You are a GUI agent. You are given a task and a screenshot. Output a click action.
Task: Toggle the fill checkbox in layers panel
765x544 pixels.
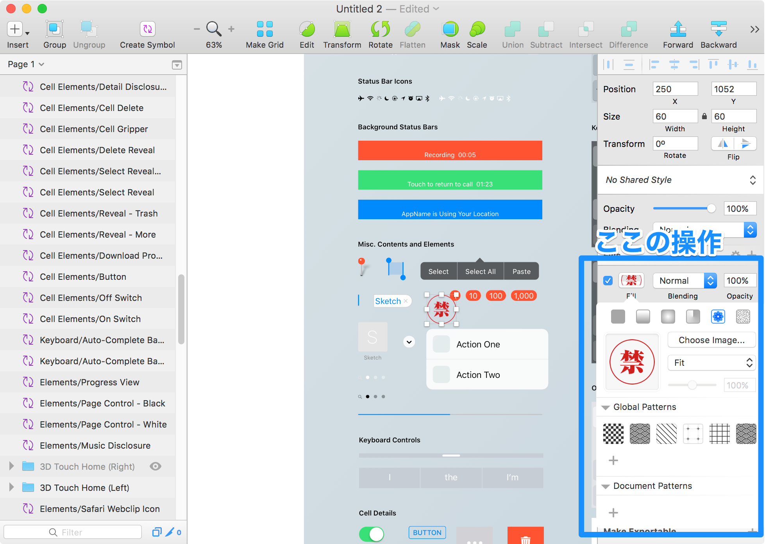click(x=608, y=280)
